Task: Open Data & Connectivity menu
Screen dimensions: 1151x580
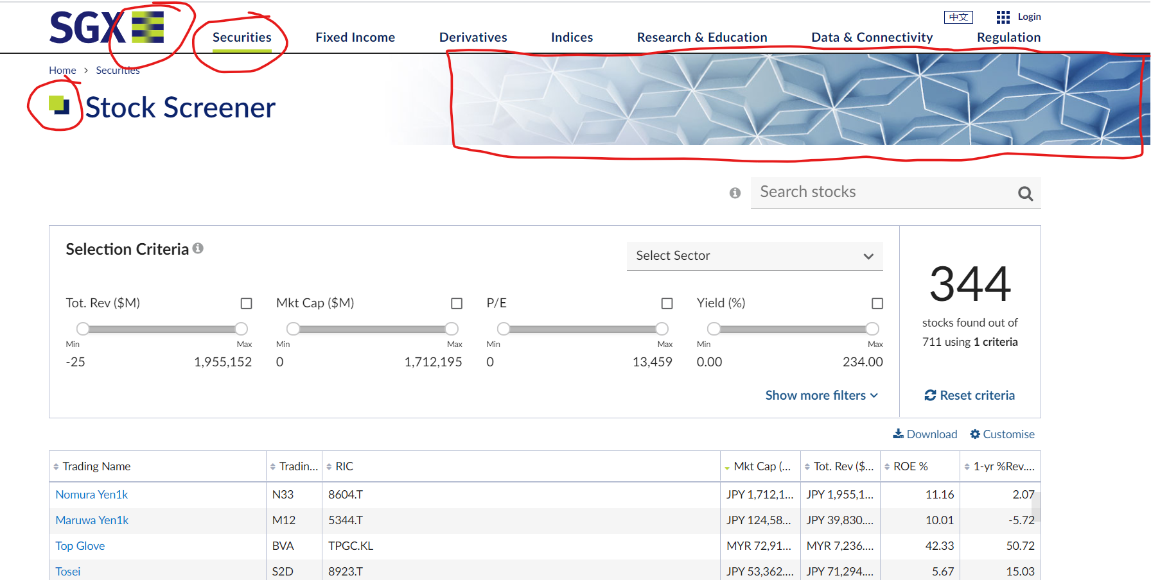Action: (x=872, y=37)
